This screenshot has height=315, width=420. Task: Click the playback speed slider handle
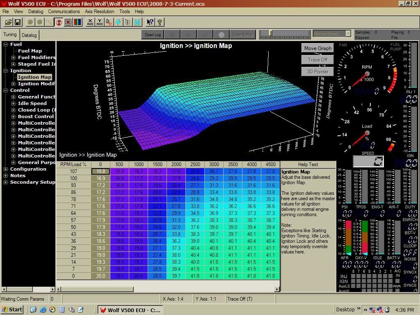coord(271,33)
